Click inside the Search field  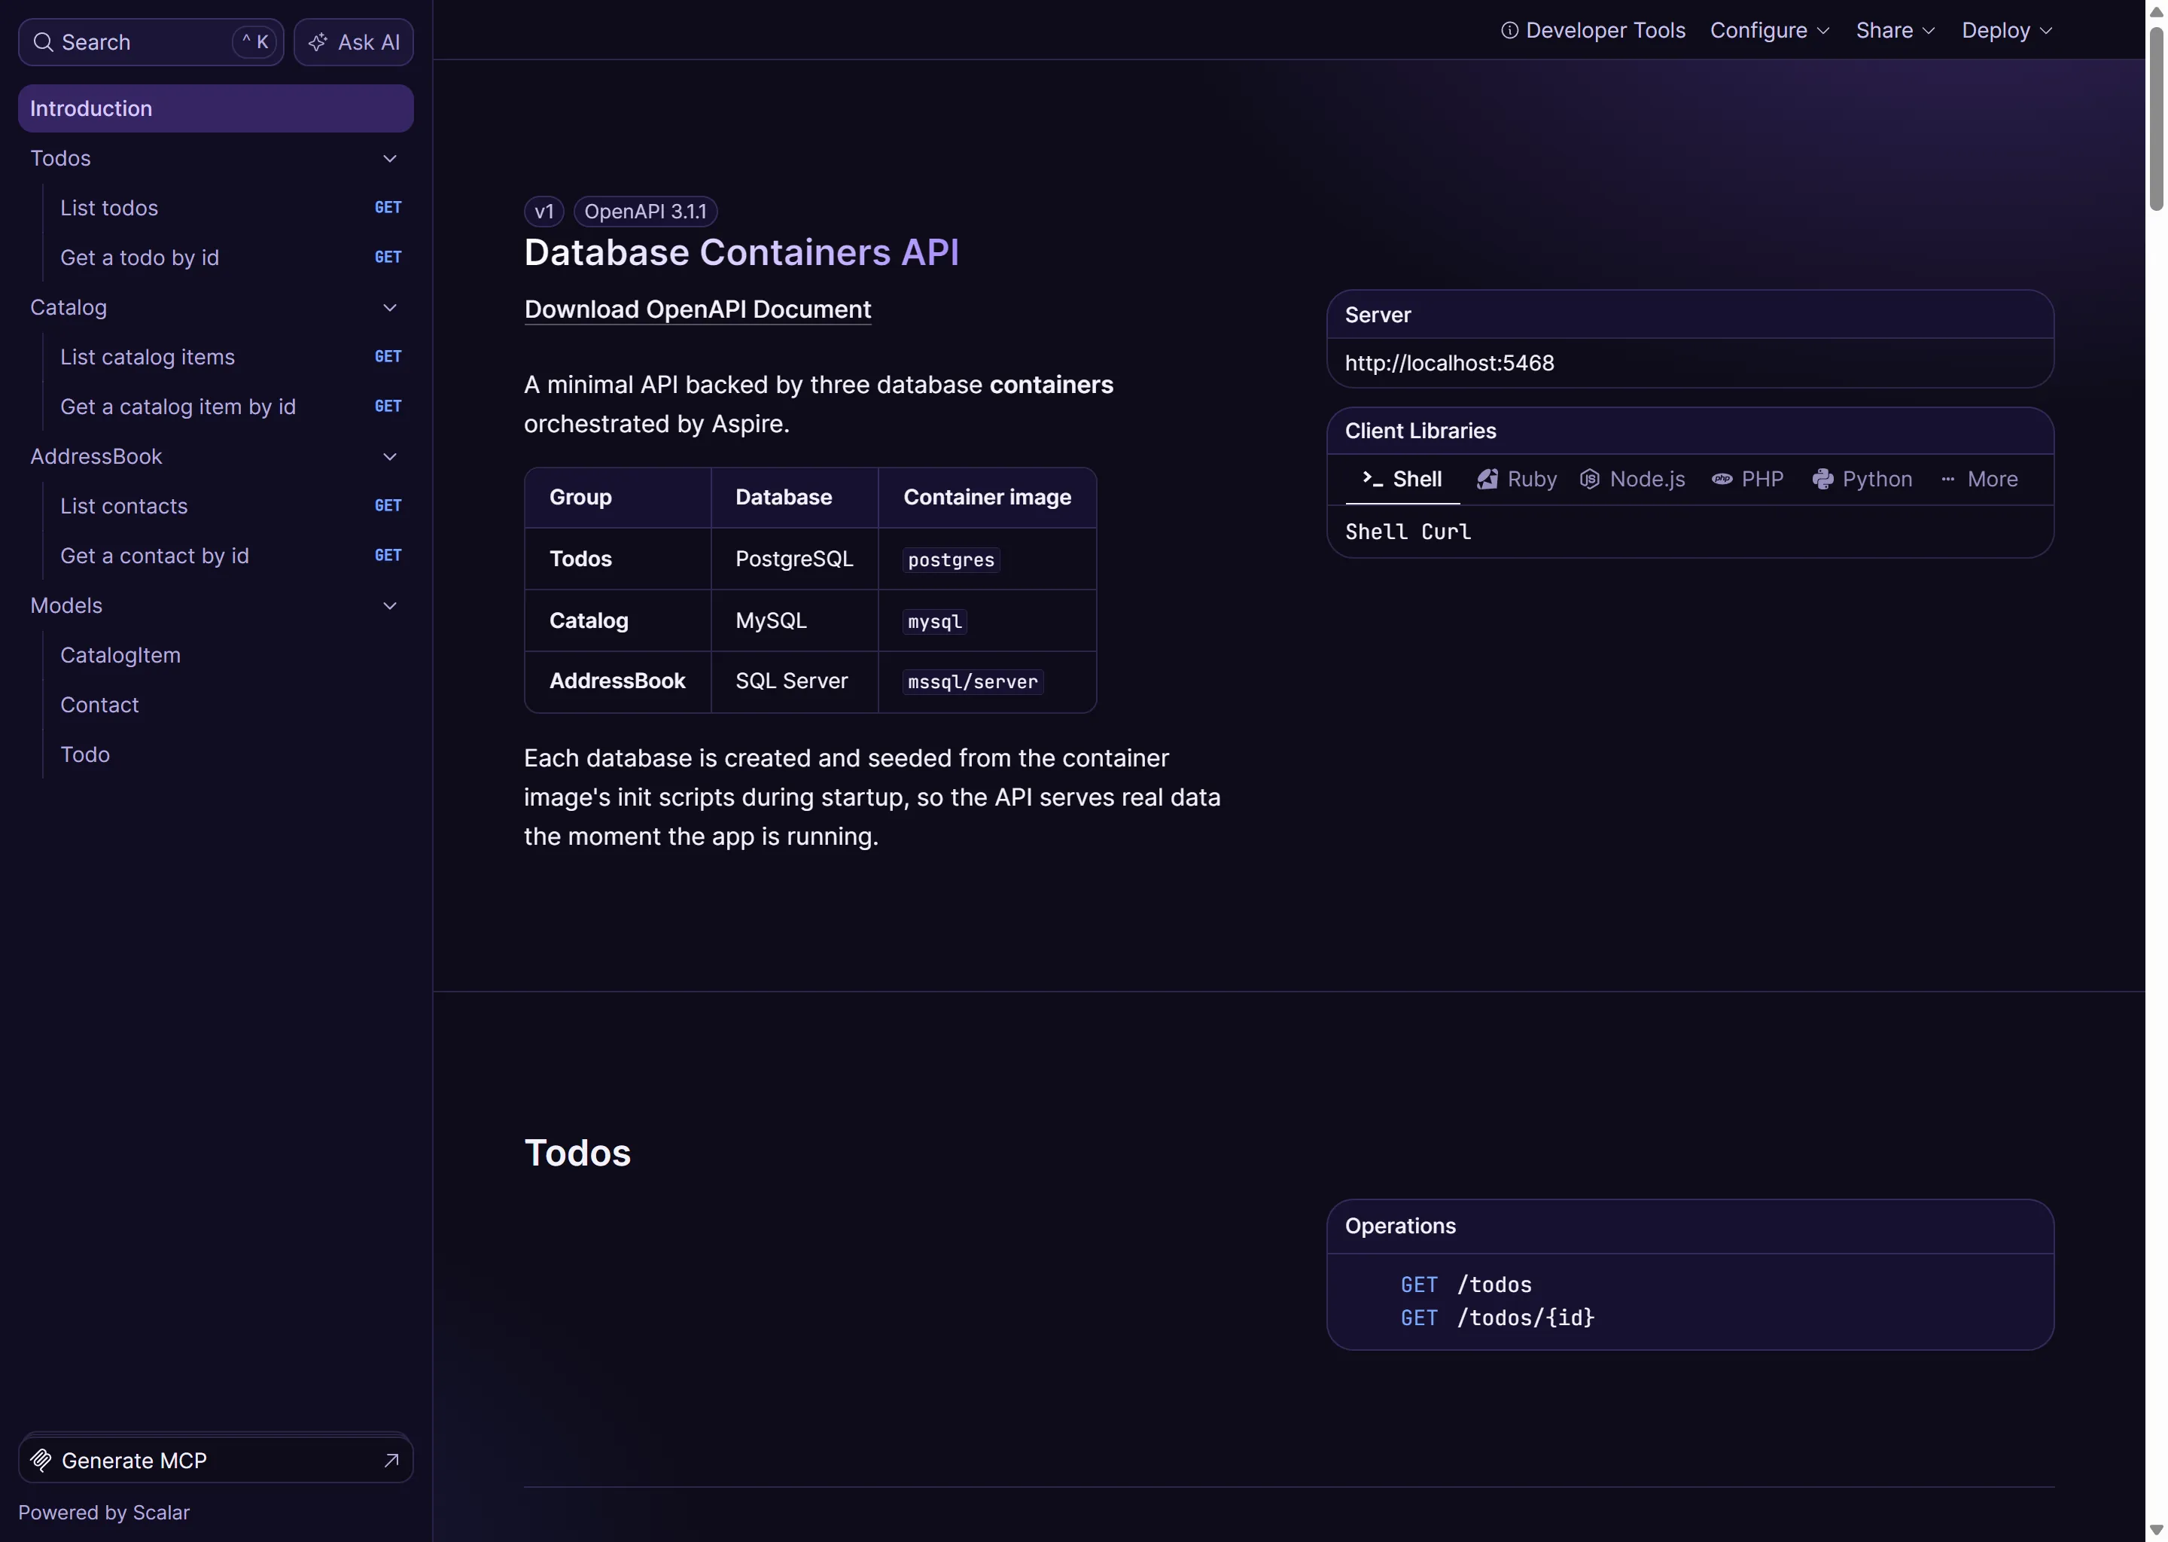[151, 41]
